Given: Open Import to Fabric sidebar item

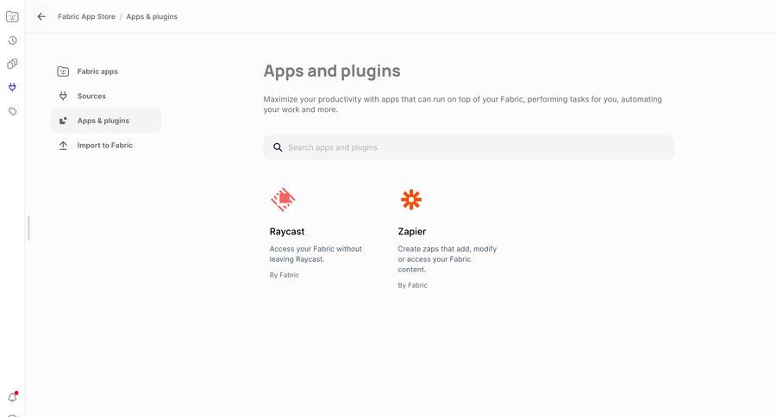Looking at the screenshot, I should click(x=104, y=146).
